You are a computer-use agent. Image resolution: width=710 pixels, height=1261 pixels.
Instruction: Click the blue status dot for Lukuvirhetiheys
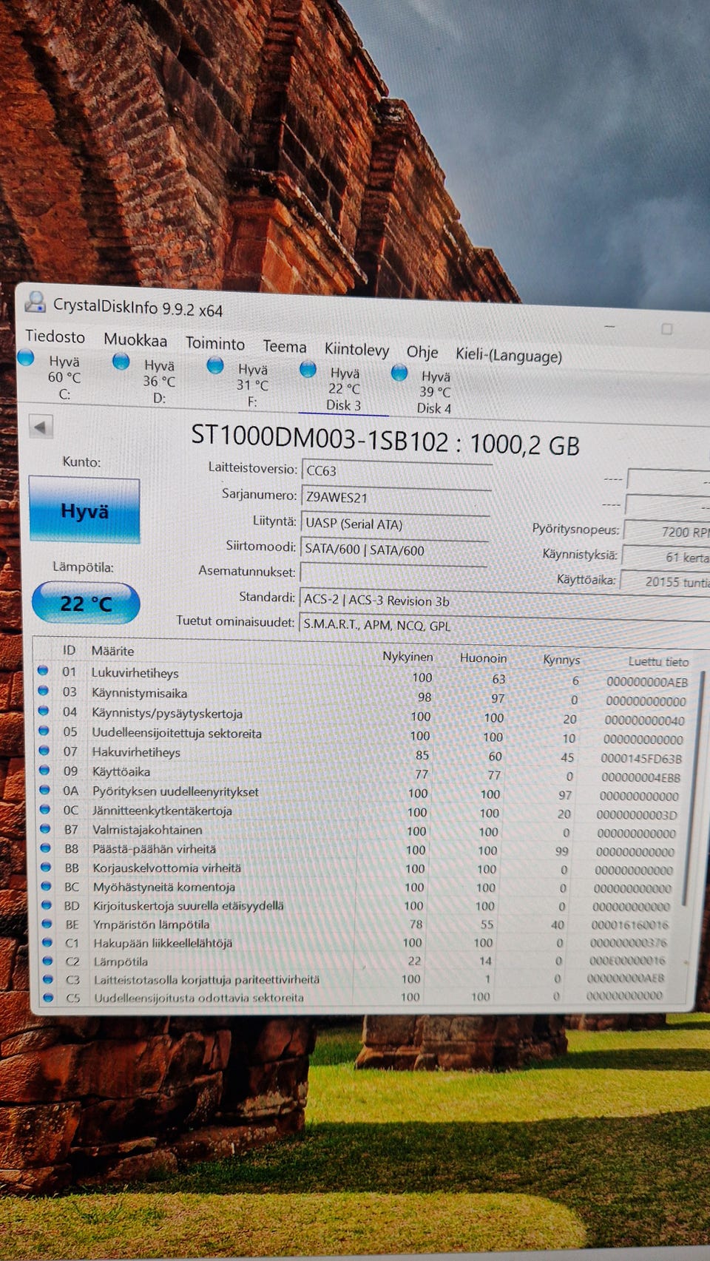(x=43, y=670)
